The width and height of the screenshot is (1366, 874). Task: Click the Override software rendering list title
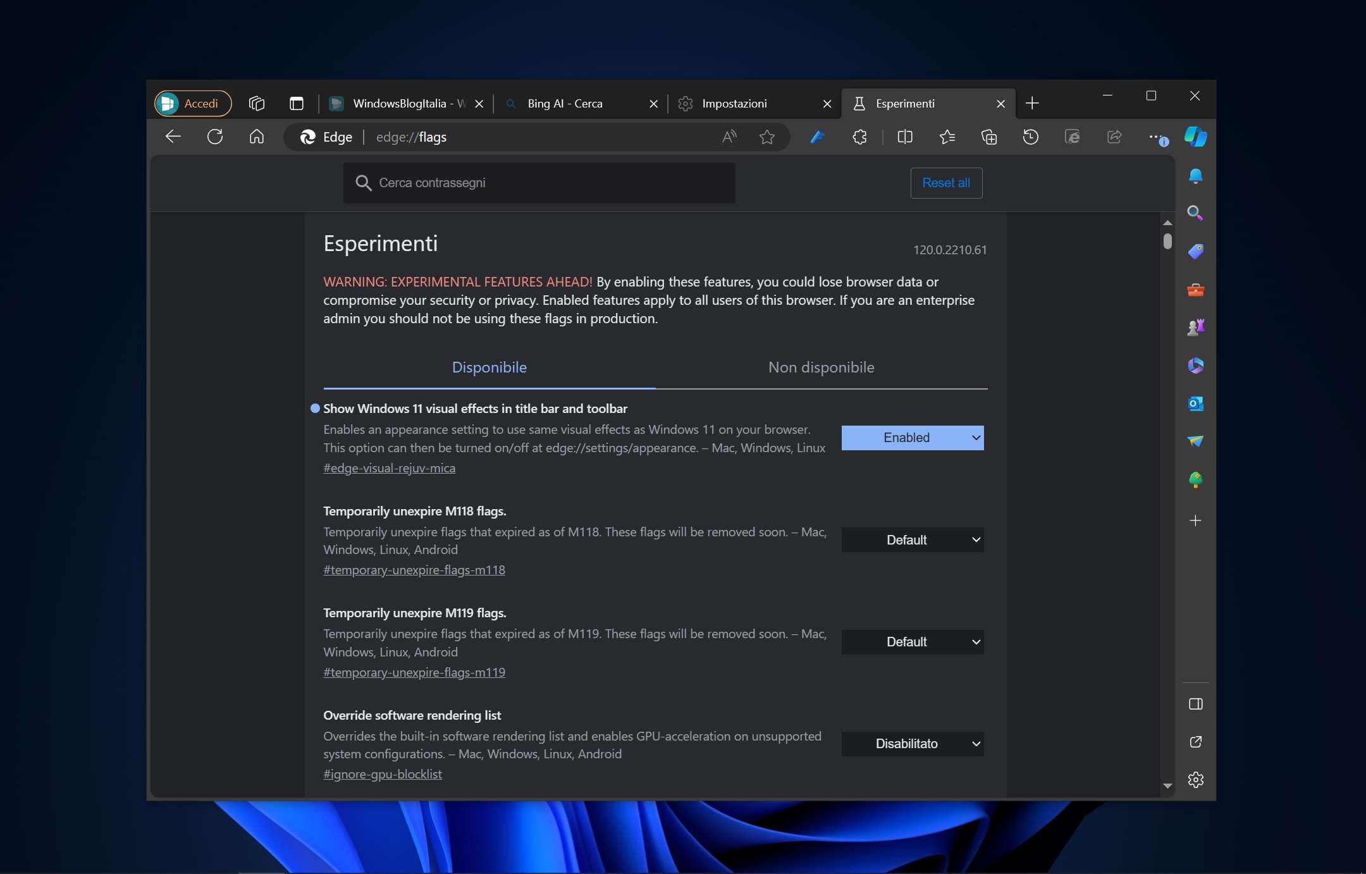pos(412,715)
